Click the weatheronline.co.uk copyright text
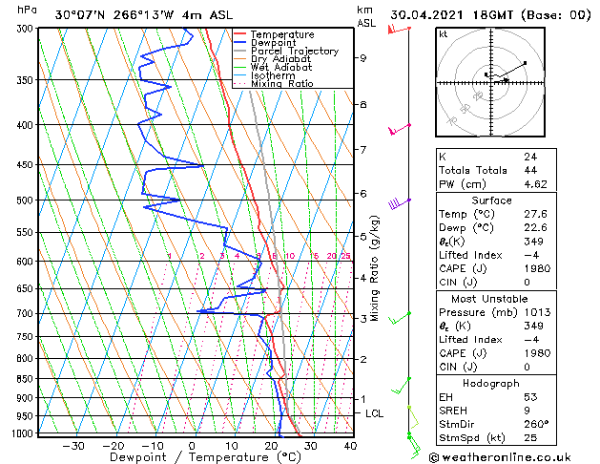This screenshot has height=464, width=600. click(x=500, y=457)
